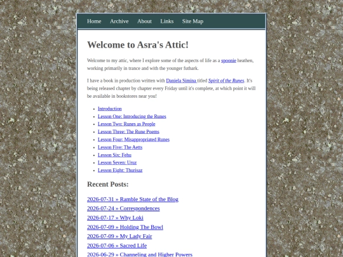
Task: Open the About page
Action: point(144,21)
